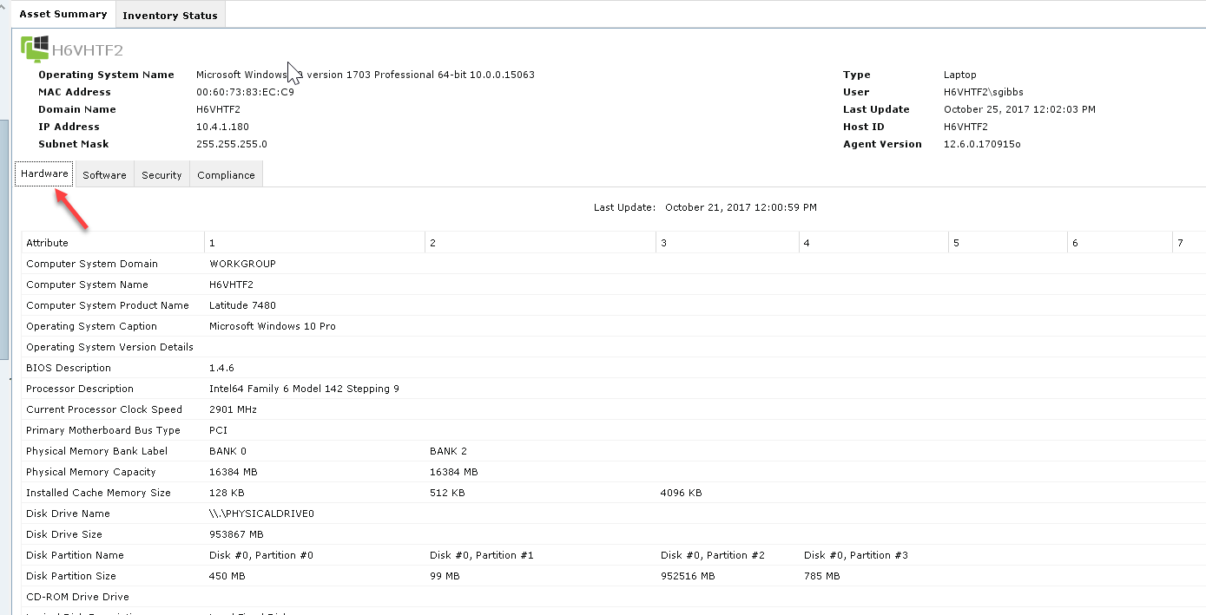Switch to the Security tab
The image size is (1206, 615).
click(161, 174)
